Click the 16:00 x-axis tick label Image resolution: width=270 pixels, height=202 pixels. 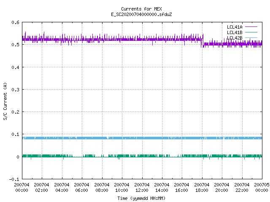[x=181, y=190]
